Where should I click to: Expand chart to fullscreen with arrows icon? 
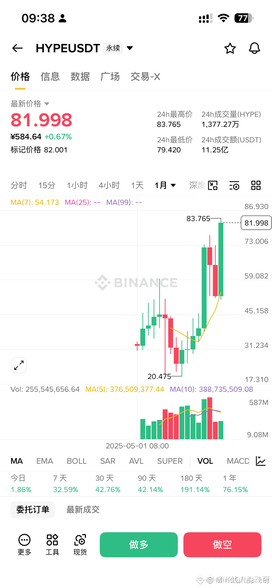click(19, 365)
